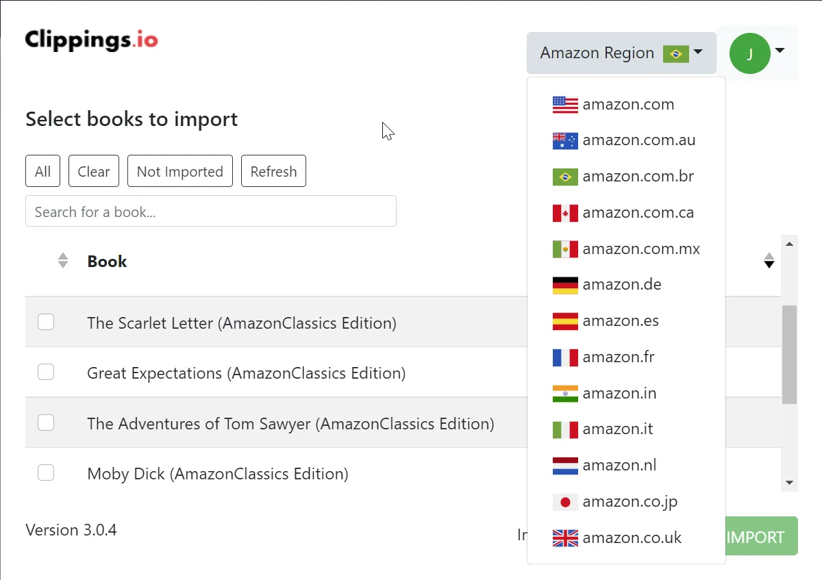Click the All button
This screenshot has height=580, width=822.
[x=42, y=171]
